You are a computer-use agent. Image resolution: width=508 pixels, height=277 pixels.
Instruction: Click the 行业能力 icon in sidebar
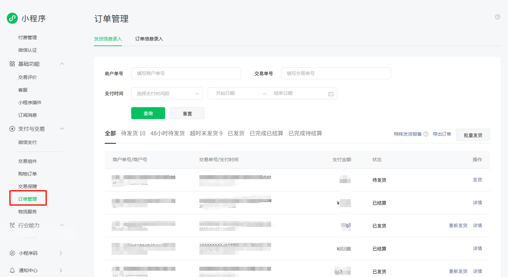[12, 225]
